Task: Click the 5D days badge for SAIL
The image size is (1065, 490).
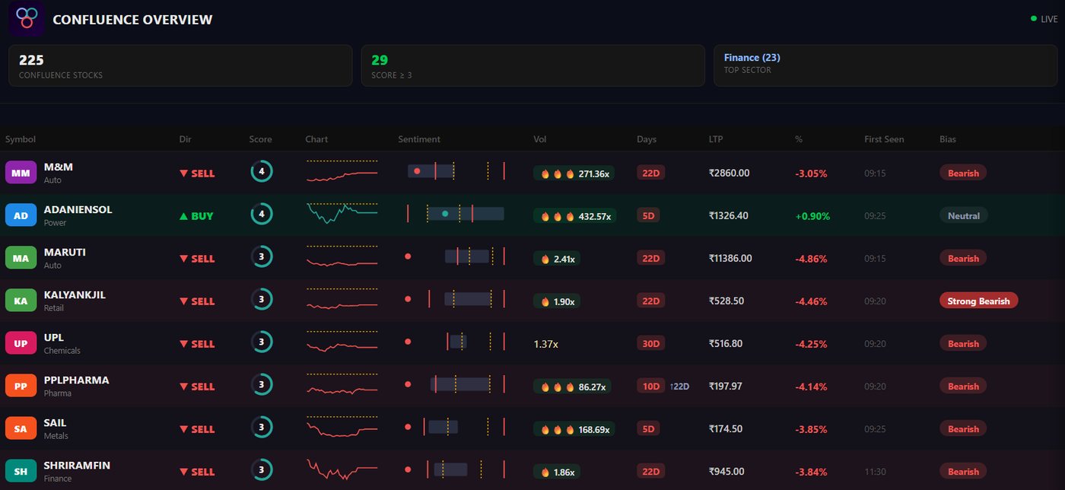Action: click(648, 428)
